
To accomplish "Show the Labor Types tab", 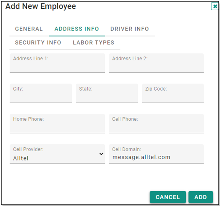I will pyautogui.click(x=93, y=43).
